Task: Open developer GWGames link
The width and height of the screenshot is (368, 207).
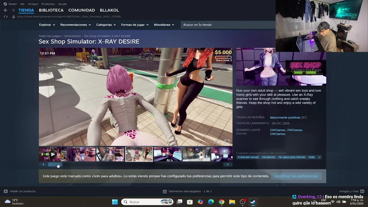Action: (277, 130)
